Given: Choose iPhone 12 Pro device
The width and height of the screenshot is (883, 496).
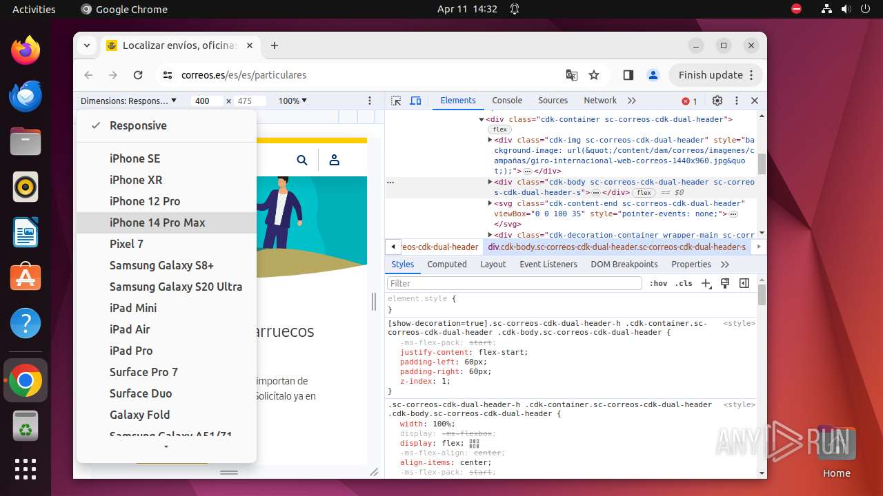Looking at the screenshot, I should (x=166, y=201).
